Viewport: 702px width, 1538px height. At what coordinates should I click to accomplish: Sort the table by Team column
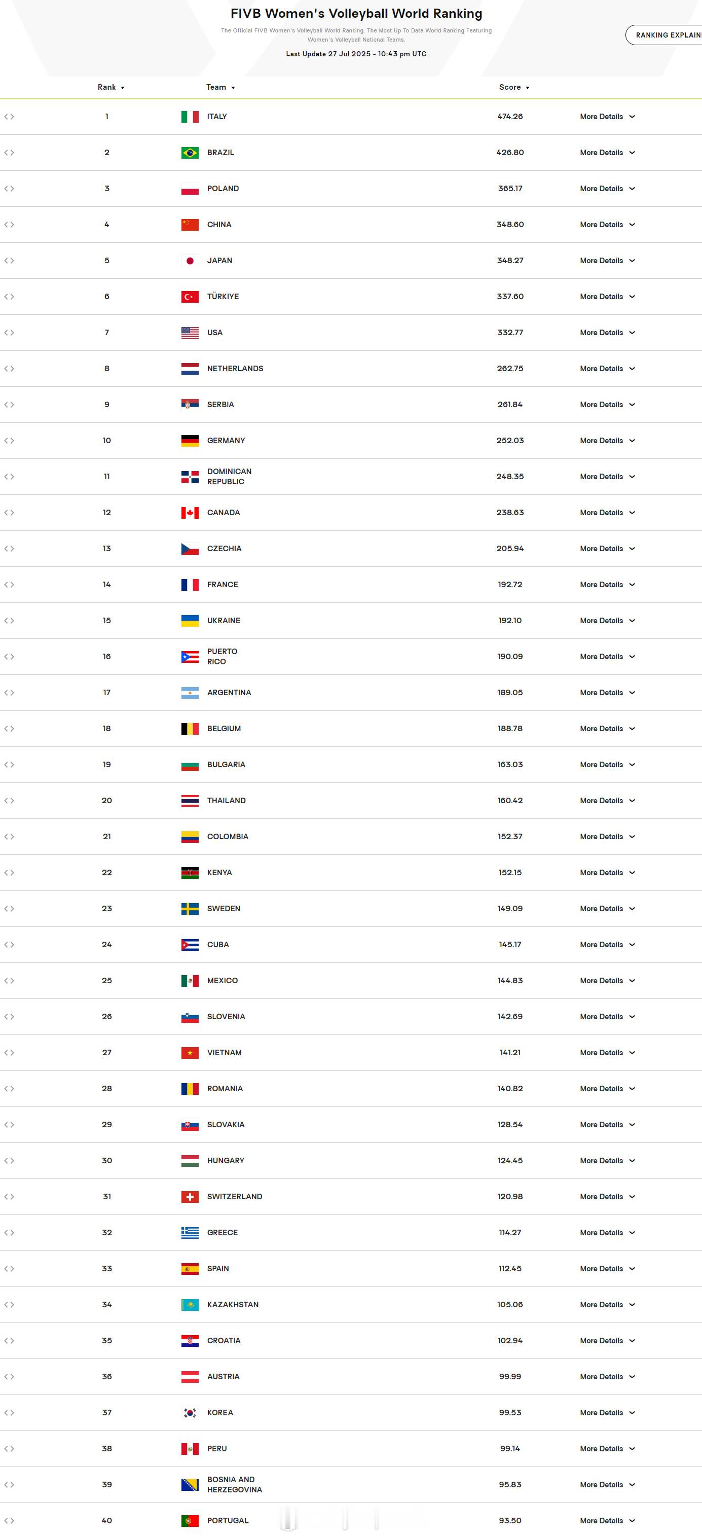(220, 87)
